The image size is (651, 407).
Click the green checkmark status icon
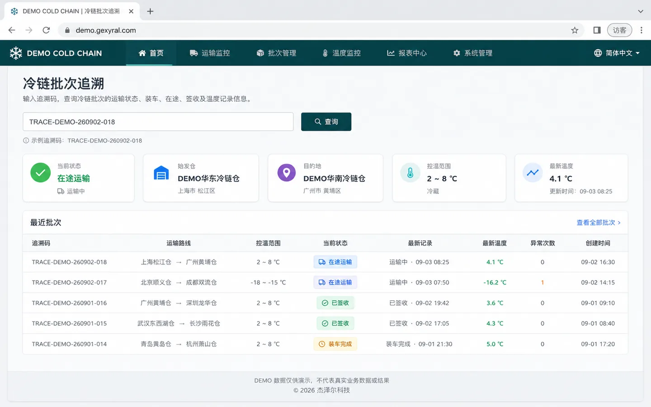(40, 173)
